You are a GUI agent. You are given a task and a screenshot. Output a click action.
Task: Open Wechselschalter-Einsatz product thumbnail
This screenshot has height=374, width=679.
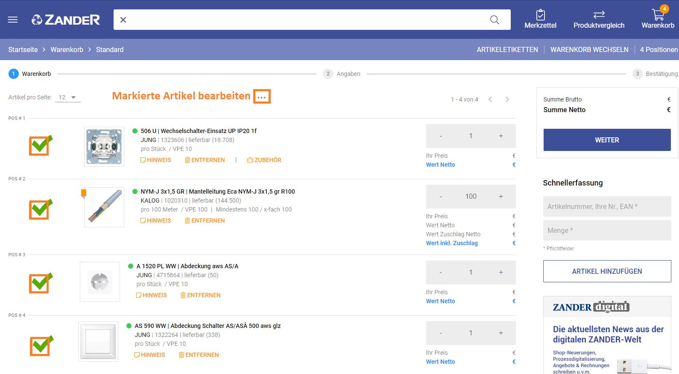coord(104,147)
